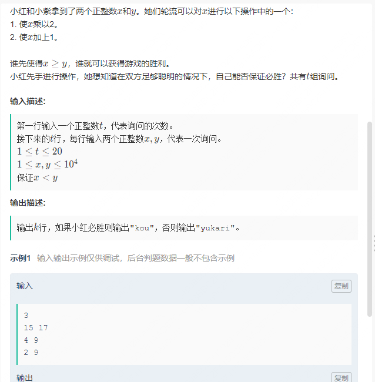Click the 复制 button beside 输出
Screen dimensions: 375x382
click(341, 377)
